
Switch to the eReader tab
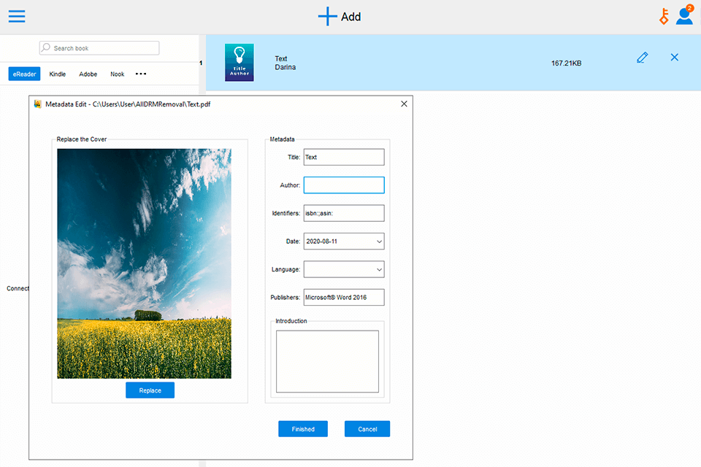pos(25,74)
